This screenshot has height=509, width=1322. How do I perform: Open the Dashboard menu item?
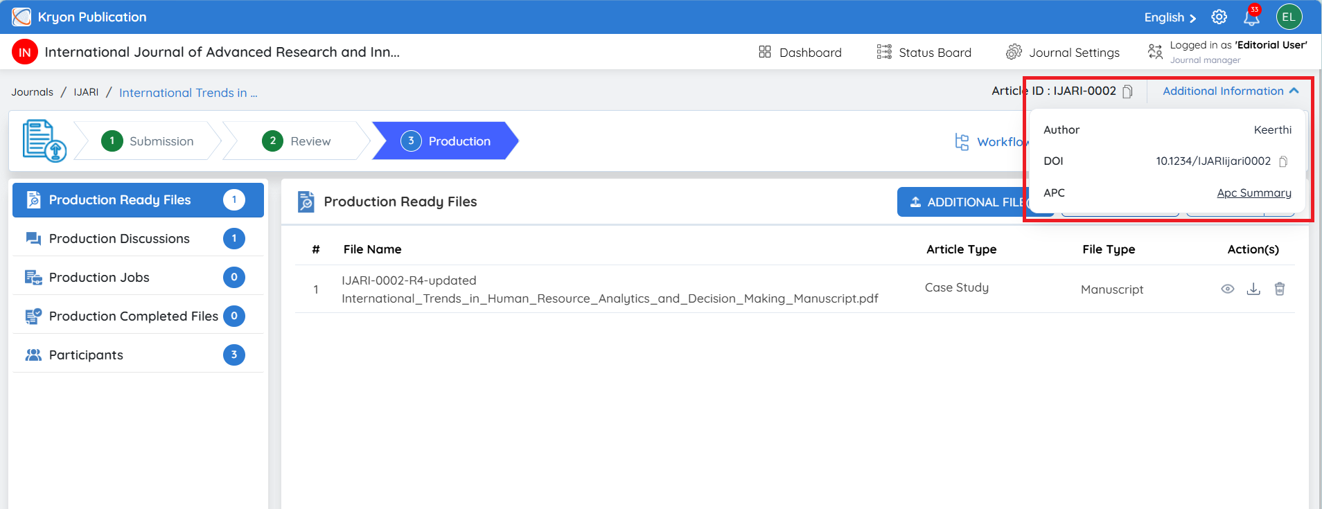800,52
